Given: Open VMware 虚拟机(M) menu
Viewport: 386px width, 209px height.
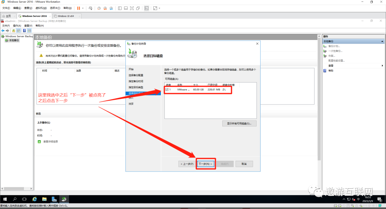Looking at the screenshot, I should [x=41, y=8].
